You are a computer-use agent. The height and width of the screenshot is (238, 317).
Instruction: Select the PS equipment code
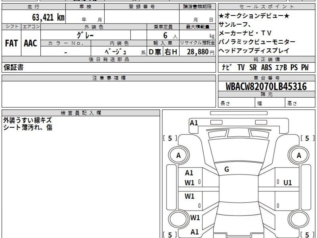click(x=294, y=68)
